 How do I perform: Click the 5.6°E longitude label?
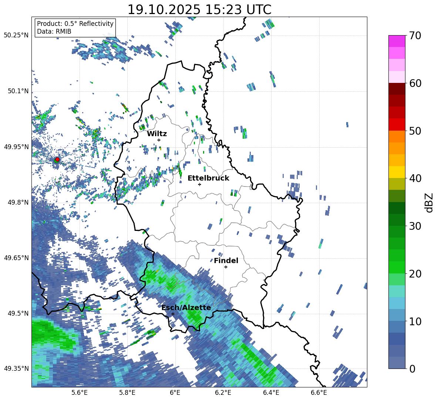click(x=80, y=393)
